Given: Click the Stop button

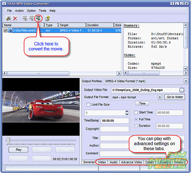Looking at the screenshot, I should coord(65,150).
